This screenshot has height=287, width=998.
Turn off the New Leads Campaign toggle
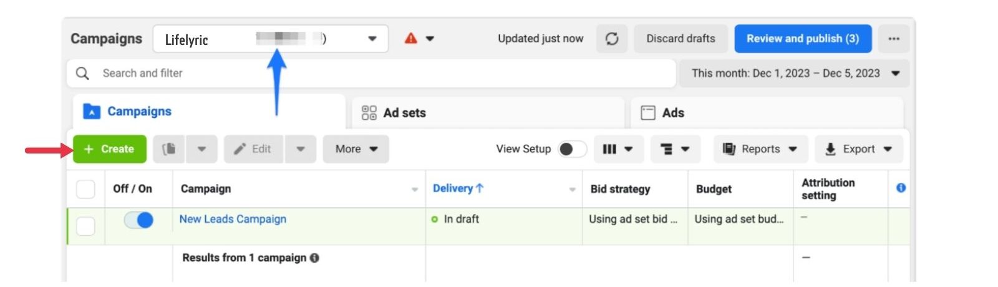point(138,220)
